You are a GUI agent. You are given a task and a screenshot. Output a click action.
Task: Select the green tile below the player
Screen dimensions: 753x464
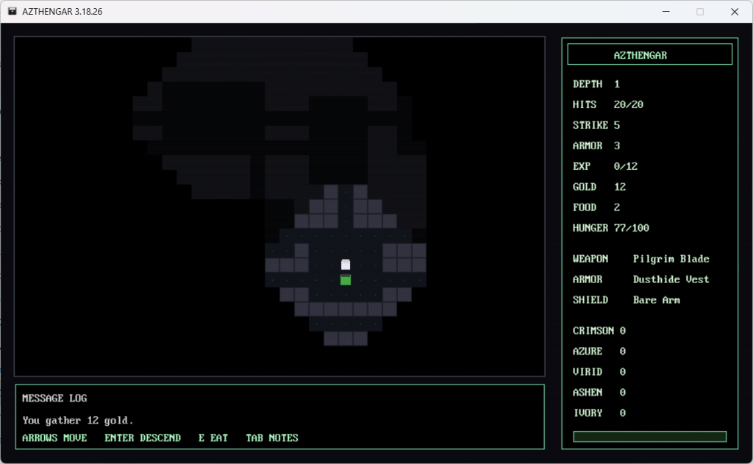[x=346, y=280]
